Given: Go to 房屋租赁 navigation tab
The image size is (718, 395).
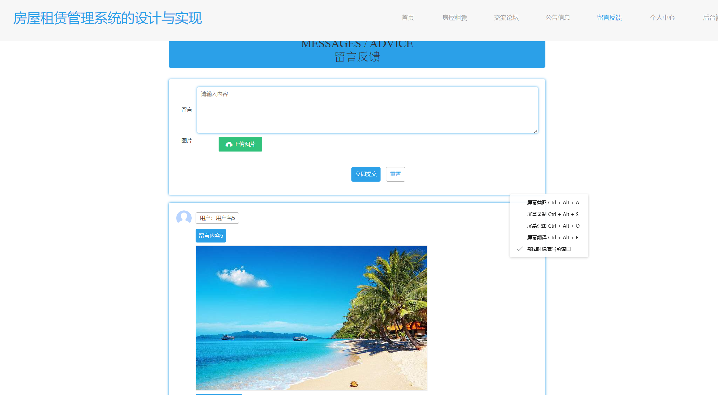Looking at the screenshot, I should [454, 18].
